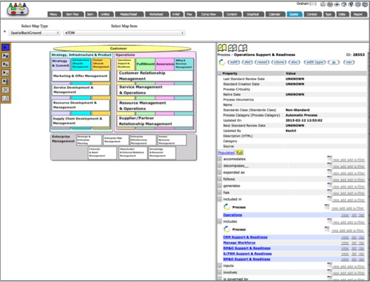Image resolution: width=370 pixels, height=282 pixels.
Task: Click the Fulfillment block on eTOM map
Action: coord(145,64)
